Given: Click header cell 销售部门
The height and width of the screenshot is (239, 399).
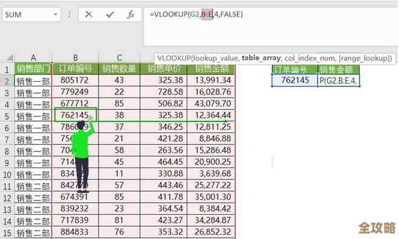Looking at the screenshot, I should (x=33, y=69).
